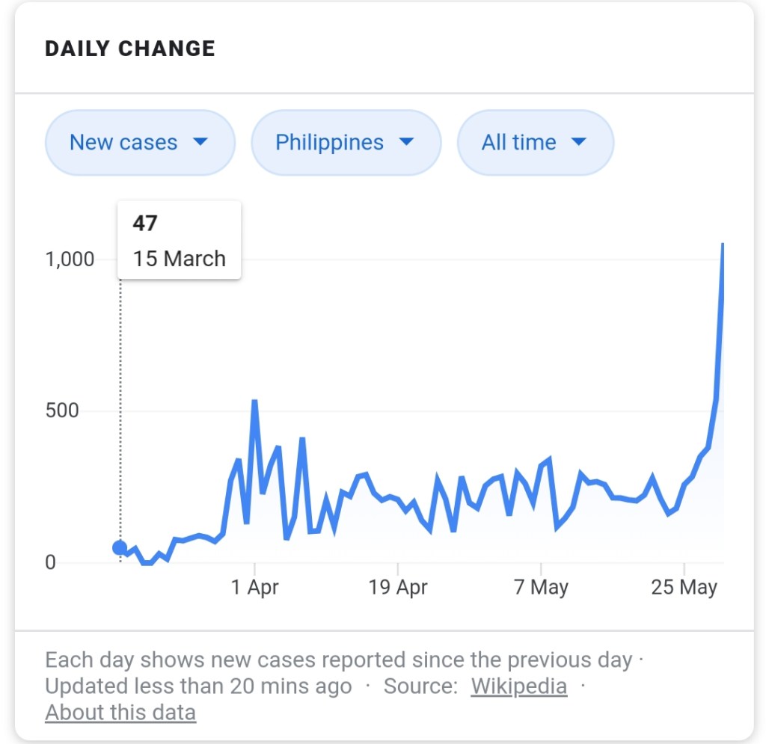The height and width of the screenshot is (744, 766).
Task: Click the Daily Change heading
Action: (x=130, y=49)
